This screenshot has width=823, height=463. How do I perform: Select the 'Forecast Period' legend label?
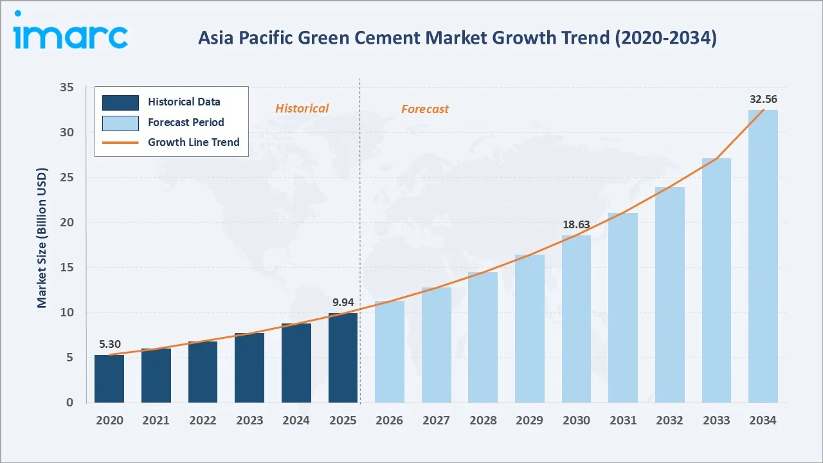point(186,122)
